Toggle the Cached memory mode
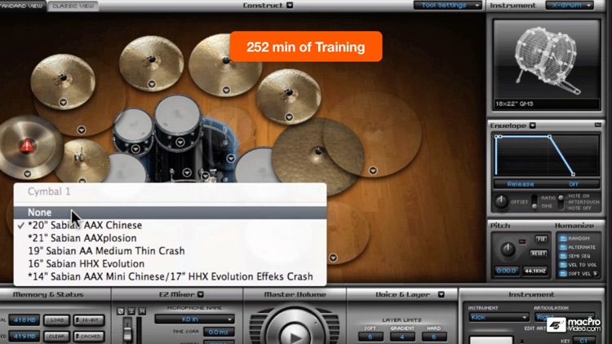Screen dimensions: 612x344 pos(89,336)
